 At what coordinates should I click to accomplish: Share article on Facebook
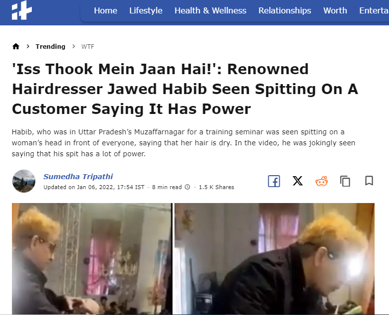pyautogui.click(x=274, y=181)
